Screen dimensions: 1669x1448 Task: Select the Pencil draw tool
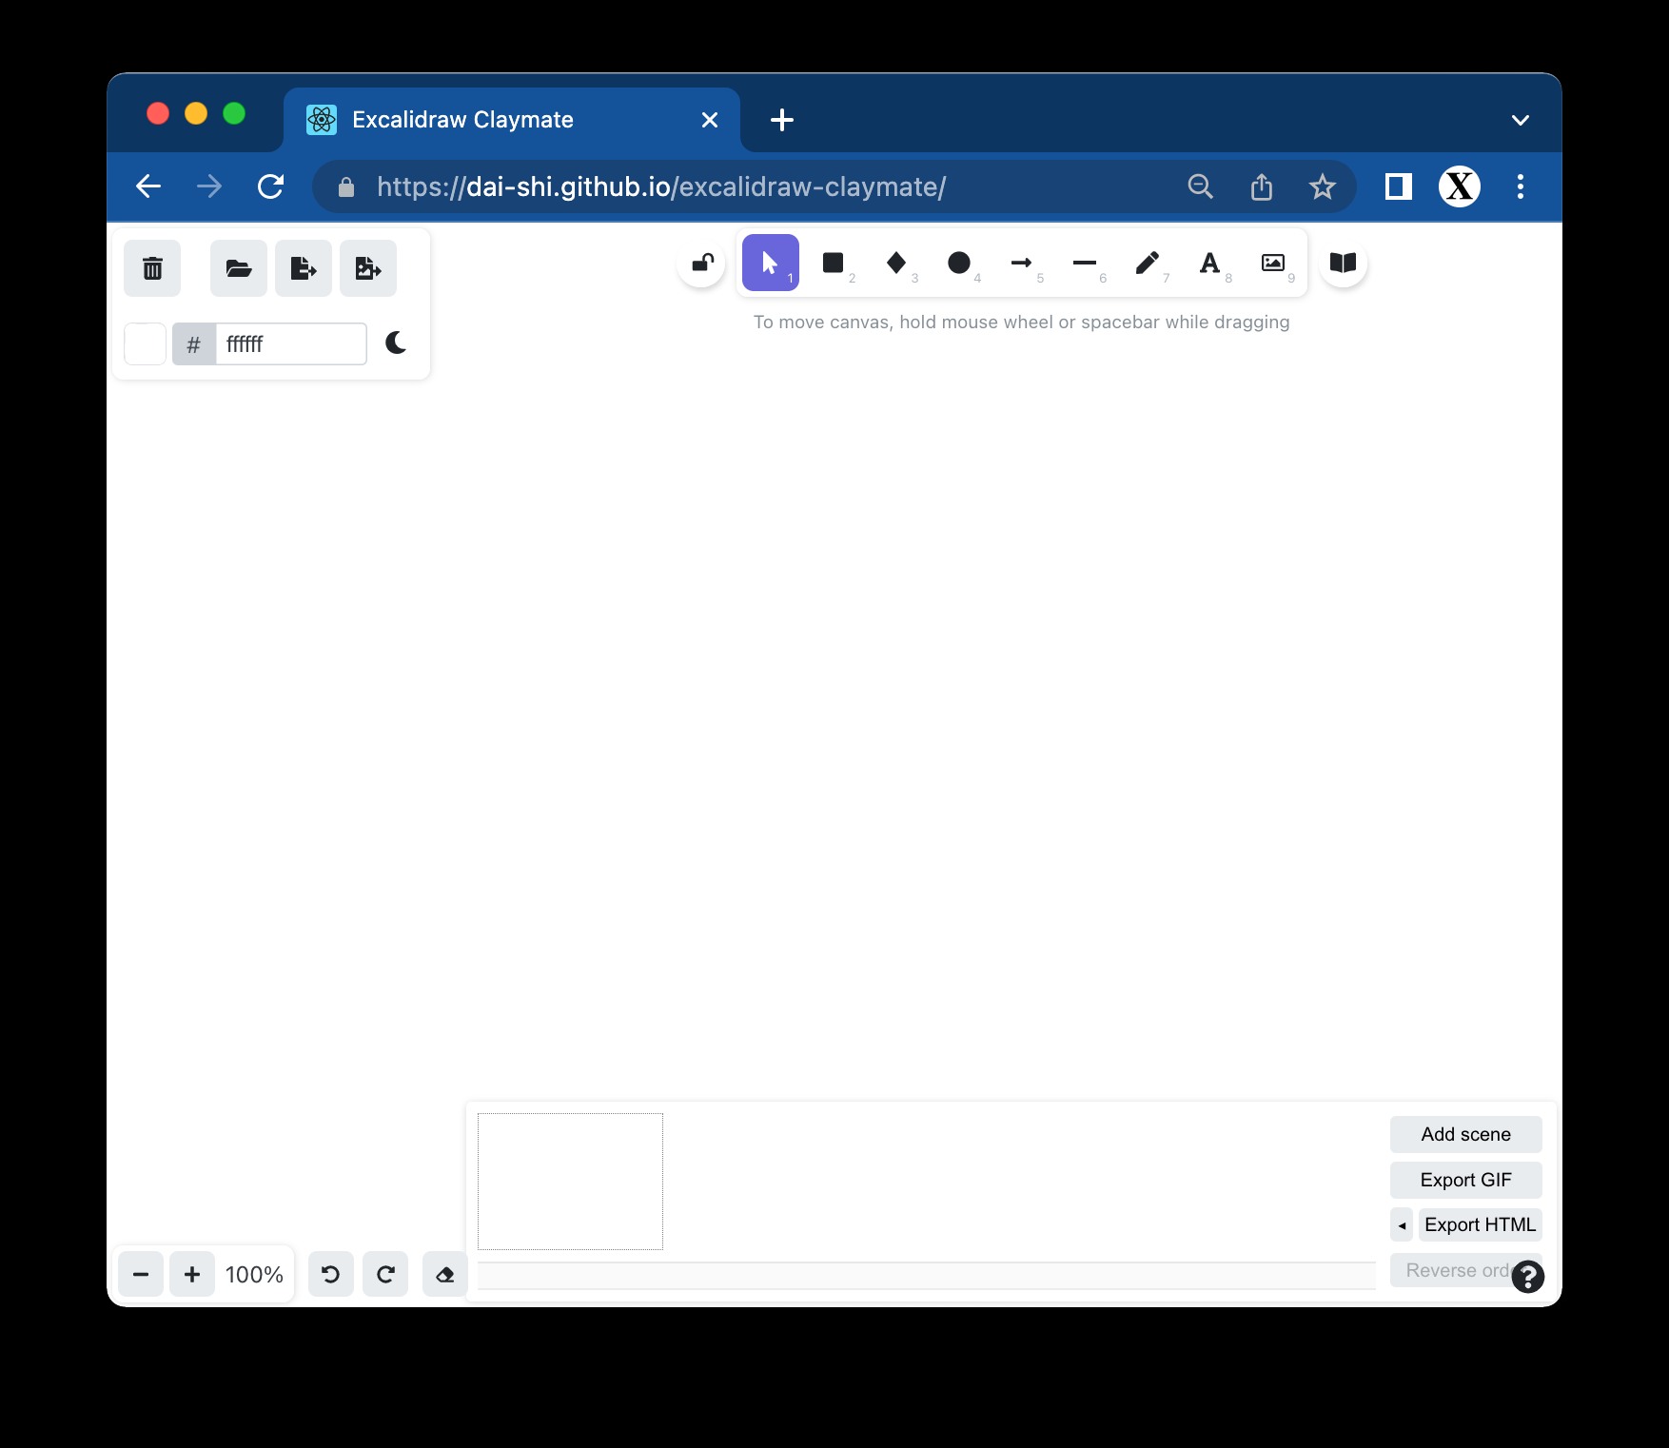pyautogui.click(x=1148, y=263)
